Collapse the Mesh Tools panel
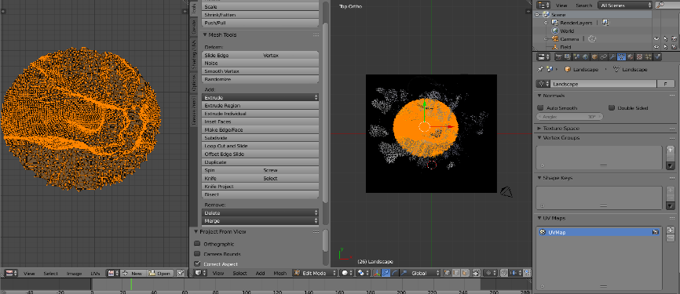Viewport: 680px width, 294px height. (205, 34)
